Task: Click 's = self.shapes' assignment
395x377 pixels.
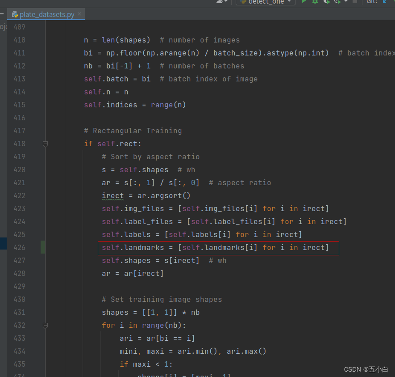Action: 135,170
